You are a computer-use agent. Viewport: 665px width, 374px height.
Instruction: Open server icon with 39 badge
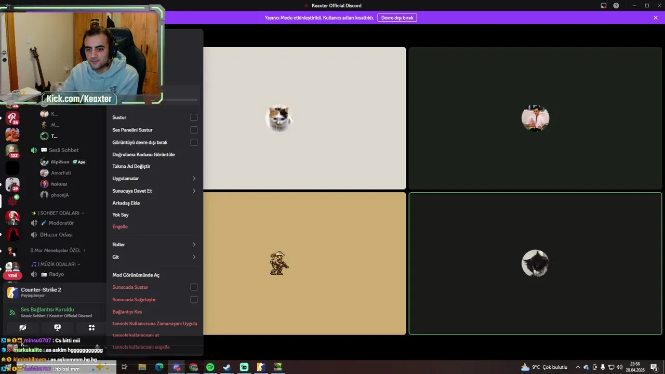12,184
